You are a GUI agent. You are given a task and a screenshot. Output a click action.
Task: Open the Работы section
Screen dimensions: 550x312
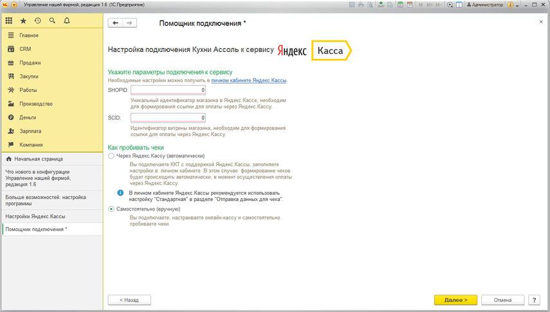pyautogui.click(x=52, y=90)
